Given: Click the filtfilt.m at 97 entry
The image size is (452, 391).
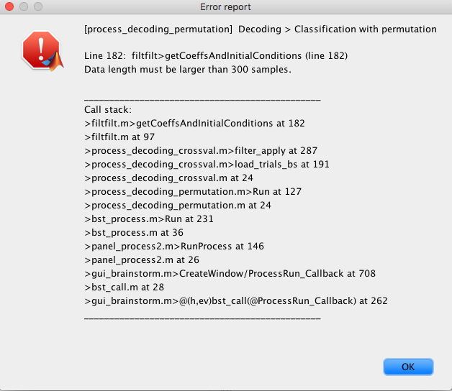Looking at the screenshot, I should coord(119,137).
